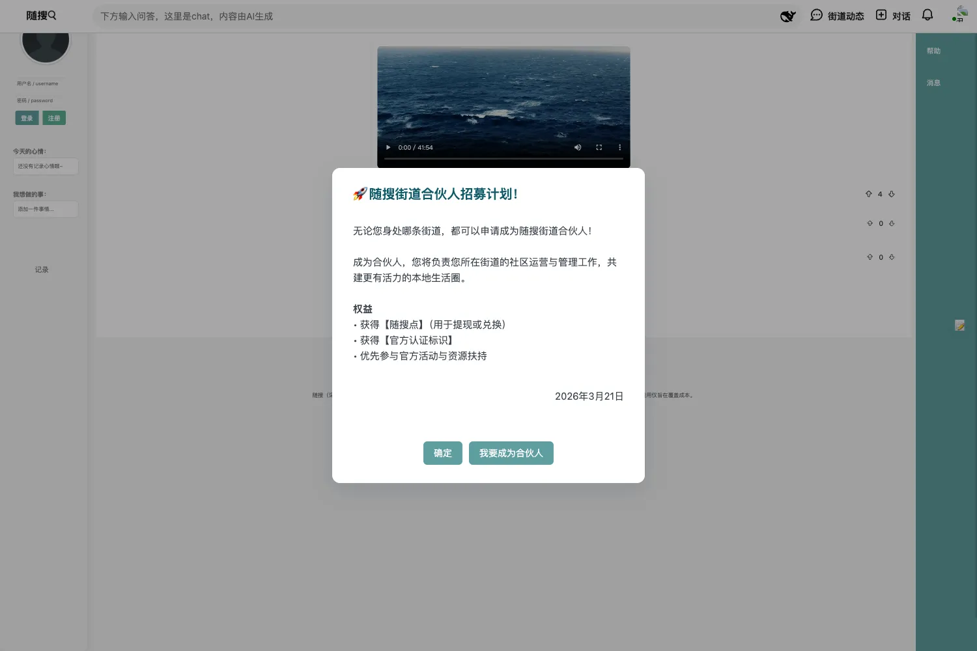
Task: Click the 用户名 / username field
Action: (x=40, y=83)
